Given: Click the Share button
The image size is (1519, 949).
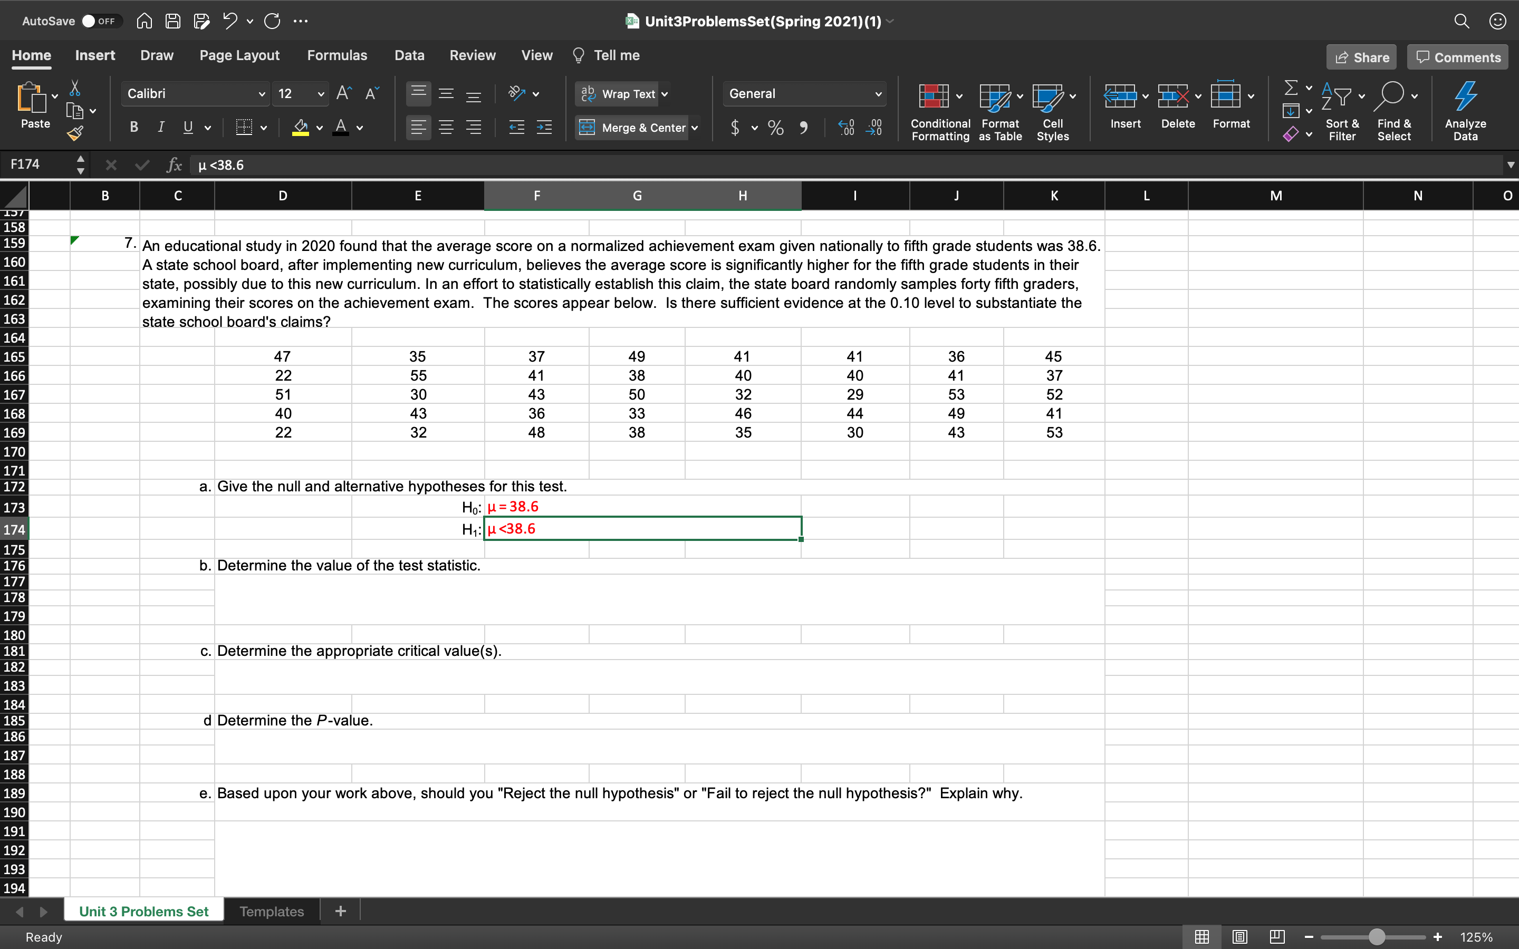Looking at the screenshot, I should click(1361, 57).
